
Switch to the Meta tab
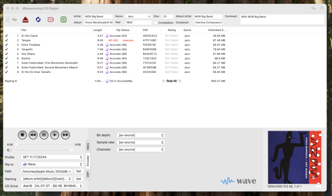coord(88,146)
